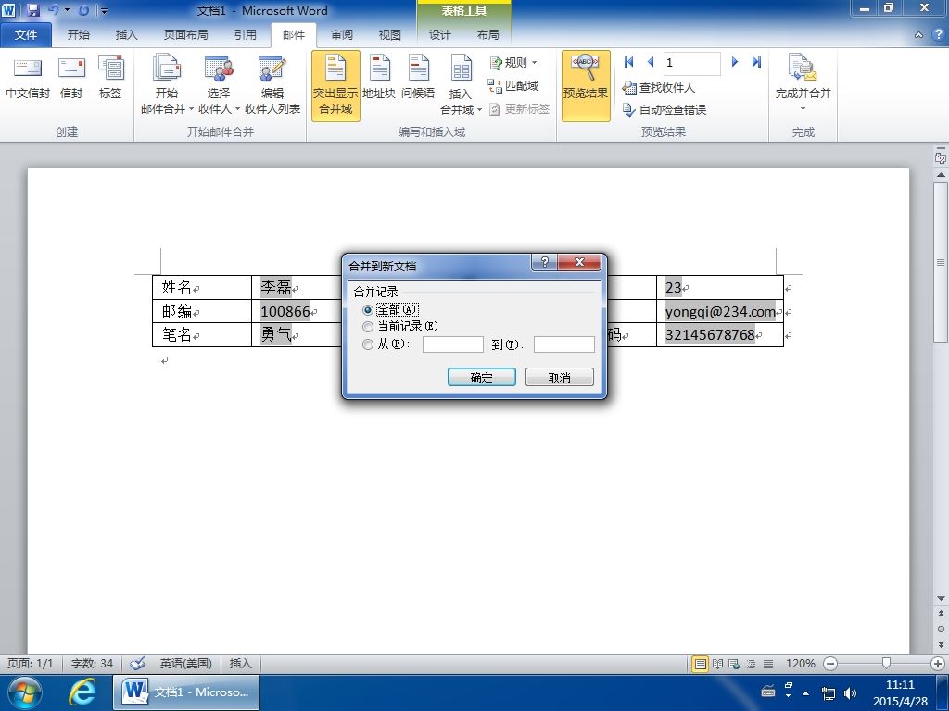Insert a Greeting Line

(418, 78)
